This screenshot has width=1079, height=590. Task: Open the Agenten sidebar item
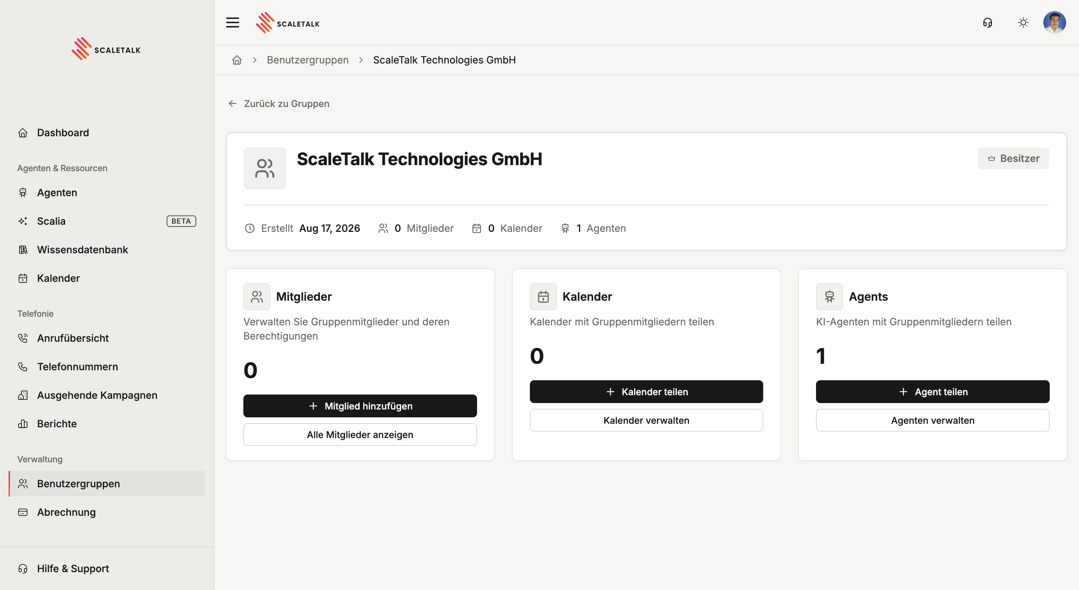point(106,193)
